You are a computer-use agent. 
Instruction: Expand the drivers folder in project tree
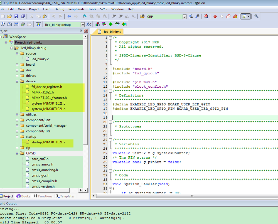17,76
